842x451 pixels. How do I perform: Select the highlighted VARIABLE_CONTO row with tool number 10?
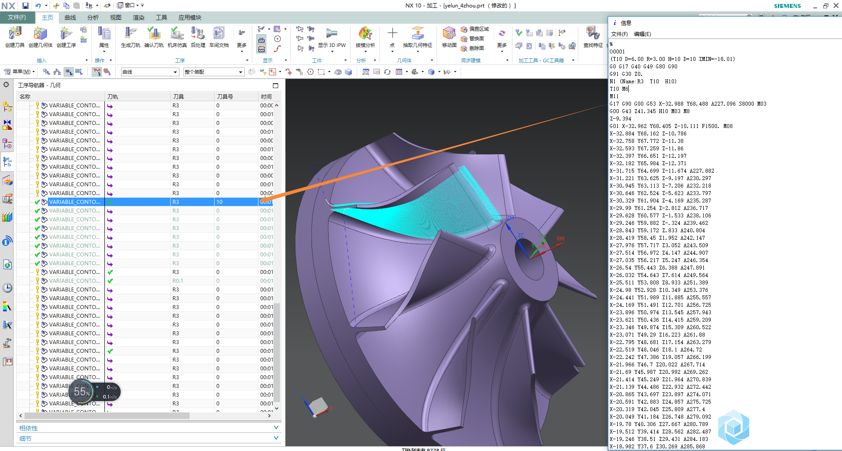tap(145, 202)
